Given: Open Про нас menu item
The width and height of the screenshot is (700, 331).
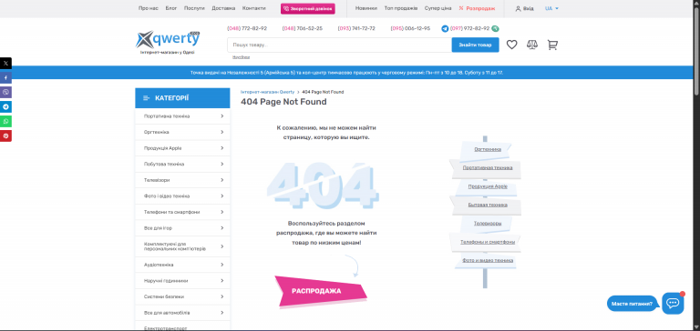Looking at the screenshot, I should tap(149, 8).
